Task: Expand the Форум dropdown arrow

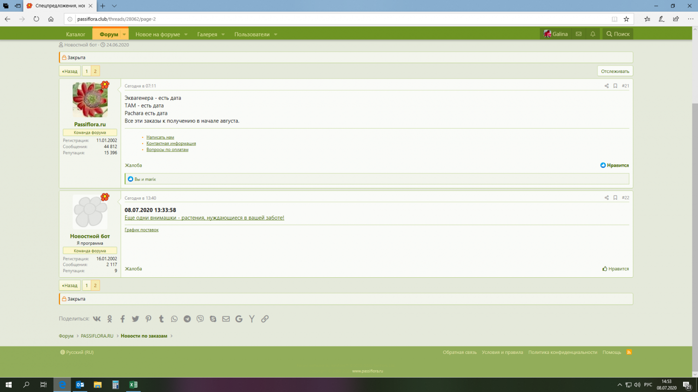Action: [124, 34]
